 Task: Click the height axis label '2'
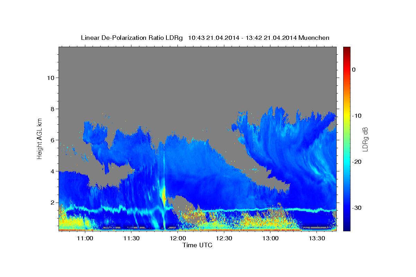[53, 203]
